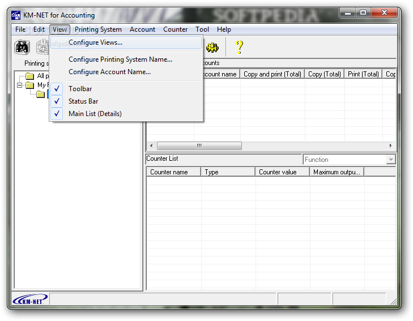This screenshot has width=413, height=321.
Task: Open the Account menu
Action: [143, 29]
